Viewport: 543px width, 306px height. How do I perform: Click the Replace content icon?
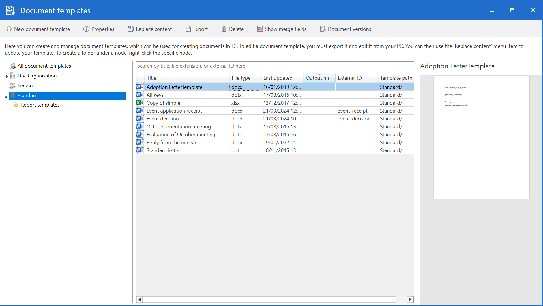[x=130, y=29]
